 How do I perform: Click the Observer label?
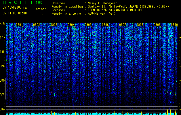point(58,3)
